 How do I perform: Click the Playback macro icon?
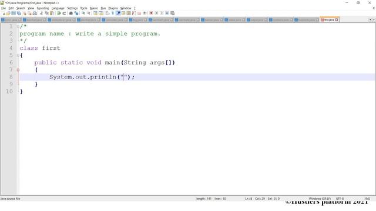click(162, 13)
